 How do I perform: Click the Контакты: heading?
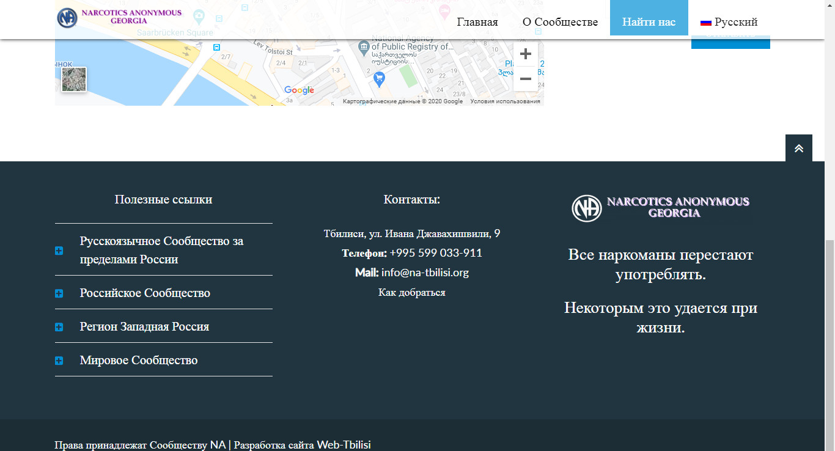412,199
